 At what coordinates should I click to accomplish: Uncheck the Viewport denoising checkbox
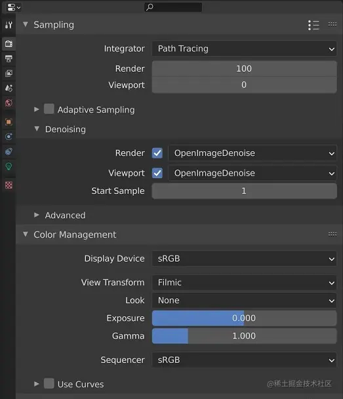pos(157,173)
